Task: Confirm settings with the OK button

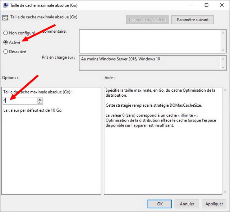Action: coord(160,204)
